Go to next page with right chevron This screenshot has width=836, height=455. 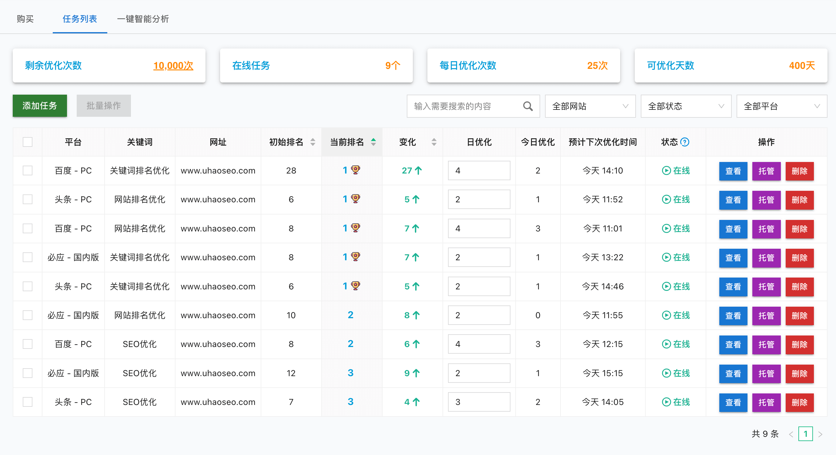[x=821, y=433]
